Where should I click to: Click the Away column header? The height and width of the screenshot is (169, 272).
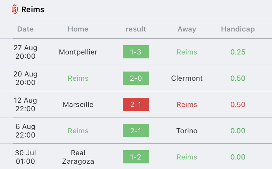[187, 29]
